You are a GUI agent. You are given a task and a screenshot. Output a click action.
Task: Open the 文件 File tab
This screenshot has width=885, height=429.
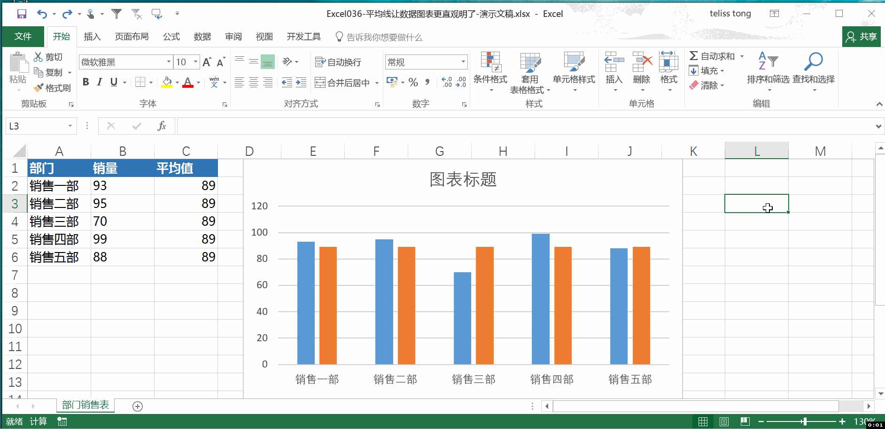[23, 37]
